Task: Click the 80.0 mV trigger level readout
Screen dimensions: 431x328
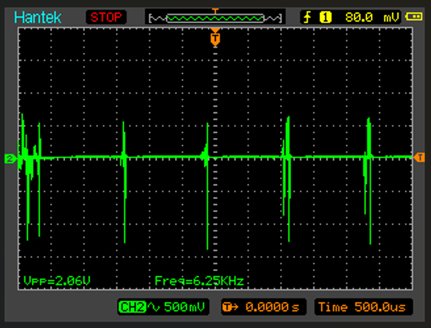Action: click(371, 17)
